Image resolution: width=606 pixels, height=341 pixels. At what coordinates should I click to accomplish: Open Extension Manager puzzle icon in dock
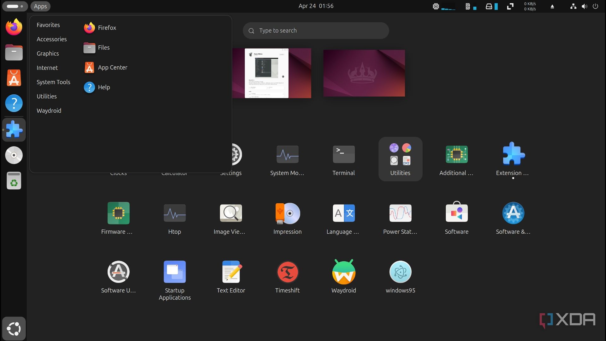[x=14, y=129]
